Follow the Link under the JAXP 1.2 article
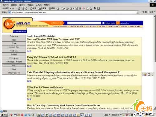This screenshot has width=156, height=117. [x=29, y=66]
